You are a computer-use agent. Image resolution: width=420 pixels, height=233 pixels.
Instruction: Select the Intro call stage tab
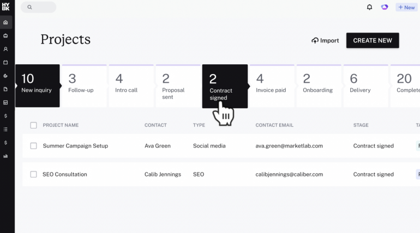131,86
